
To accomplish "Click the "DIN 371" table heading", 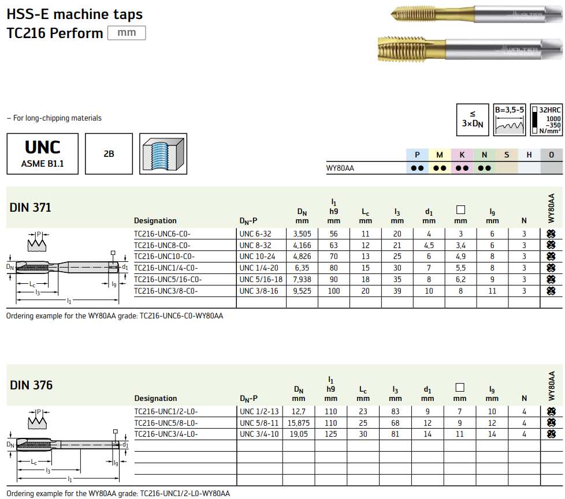I will click(30, 208).
